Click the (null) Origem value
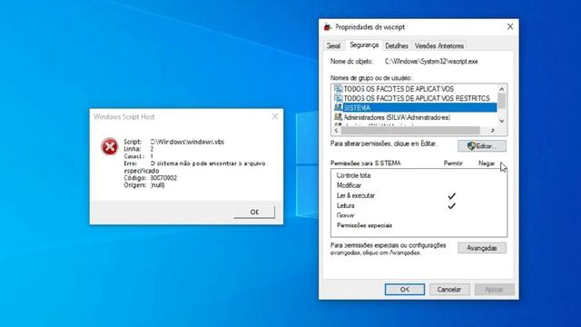 pyautogui.click(x=157, y=185)
